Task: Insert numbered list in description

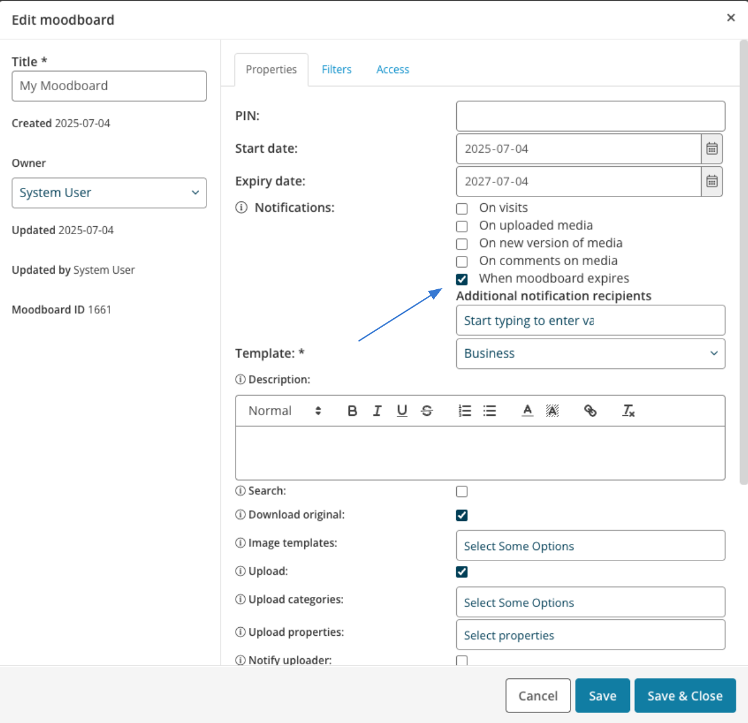Action: pos(465,411)
